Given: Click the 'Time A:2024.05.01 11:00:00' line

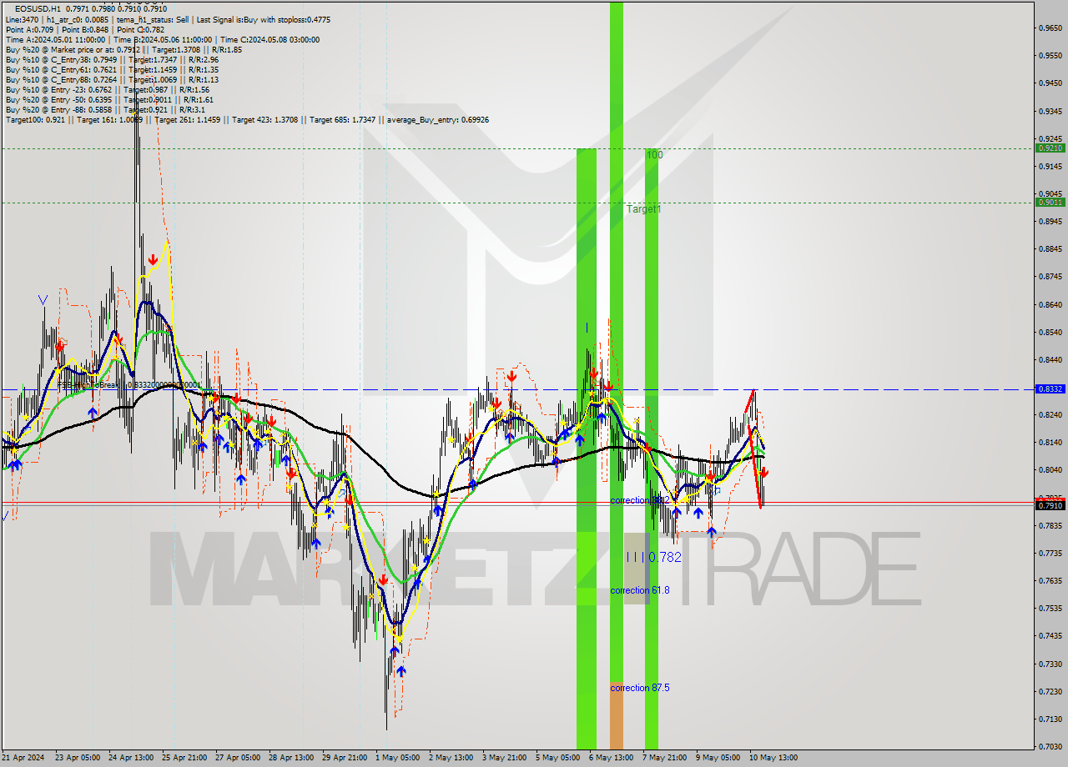Looking at the screenshot, I should pos(162,39).
